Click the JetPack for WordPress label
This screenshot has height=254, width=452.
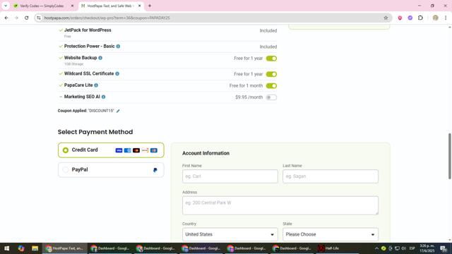88,30
